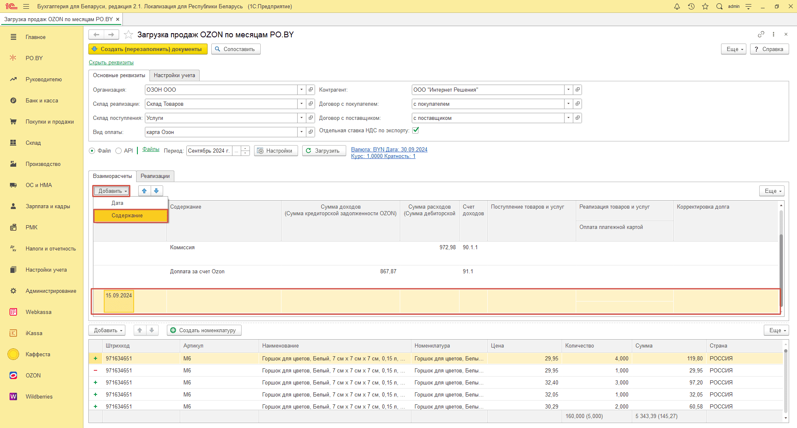797x428 pixels.
Task: Open notifications bell icon
Action: click(x=677, y=6)
